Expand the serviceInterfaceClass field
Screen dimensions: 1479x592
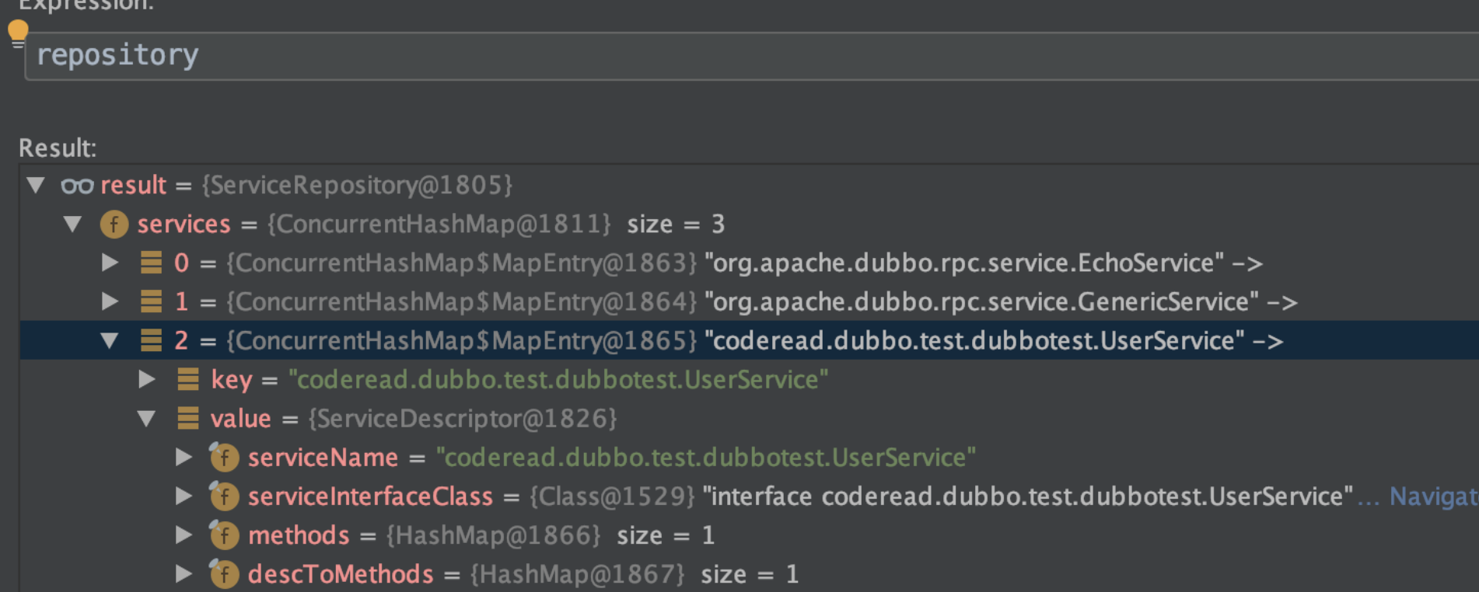[x=184, y=496]
